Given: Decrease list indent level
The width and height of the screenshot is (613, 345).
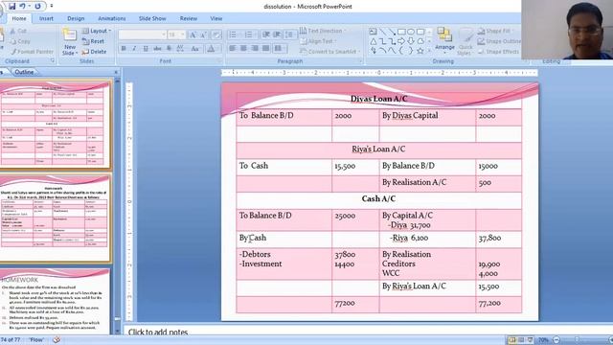Looking at the screenshot, I should (266, 34).
